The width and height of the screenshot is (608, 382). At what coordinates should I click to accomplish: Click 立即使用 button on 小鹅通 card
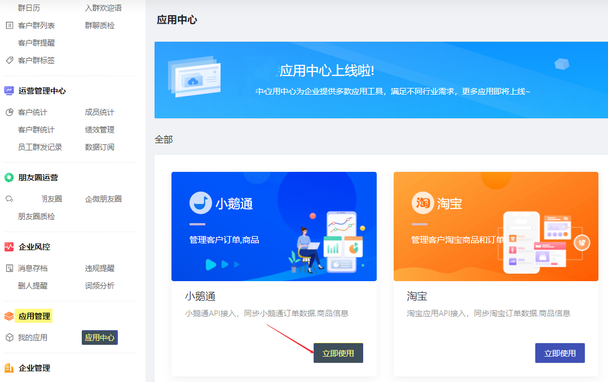click(x=338, y=353)
